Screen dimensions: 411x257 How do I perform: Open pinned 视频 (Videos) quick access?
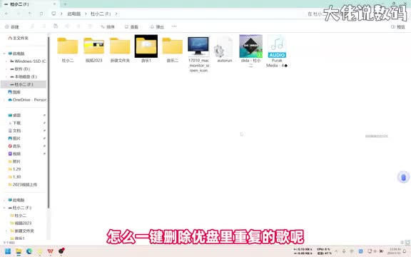(x=14, y=153)
